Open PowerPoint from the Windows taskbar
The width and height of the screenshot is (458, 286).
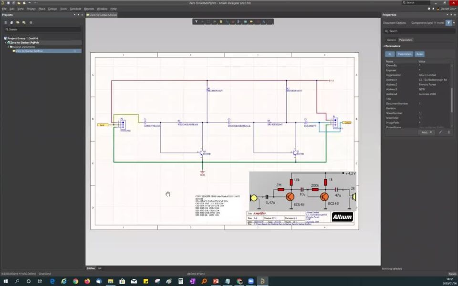click(216, 281)
